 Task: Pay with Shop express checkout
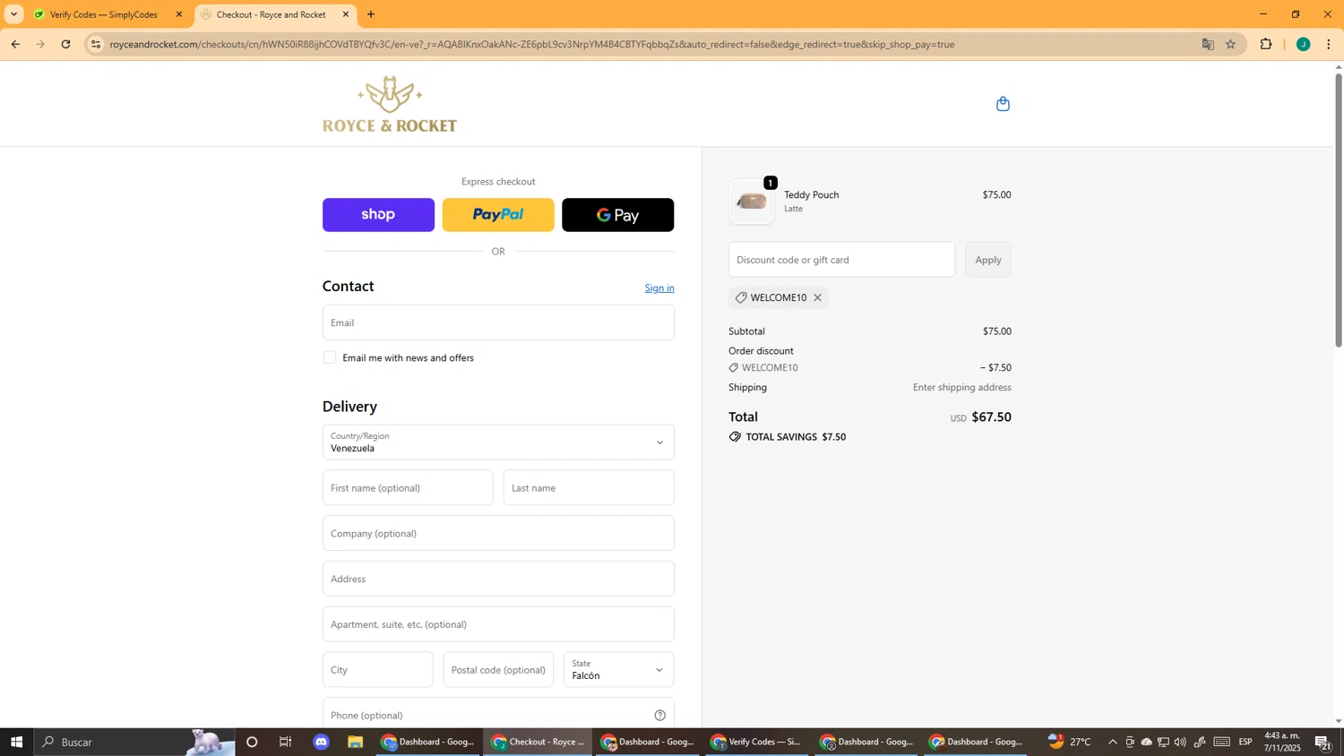pos(378,215)
